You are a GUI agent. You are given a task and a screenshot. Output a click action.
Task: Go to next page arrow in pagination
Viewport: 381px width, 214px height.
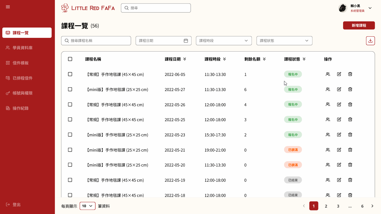(x=372, y=206)
